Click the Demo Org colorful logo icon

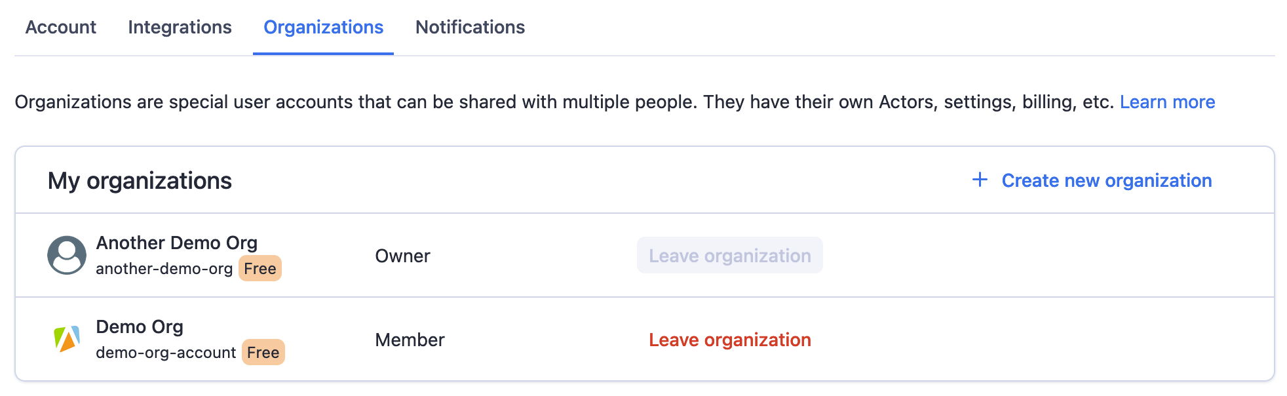pos(66,339)
